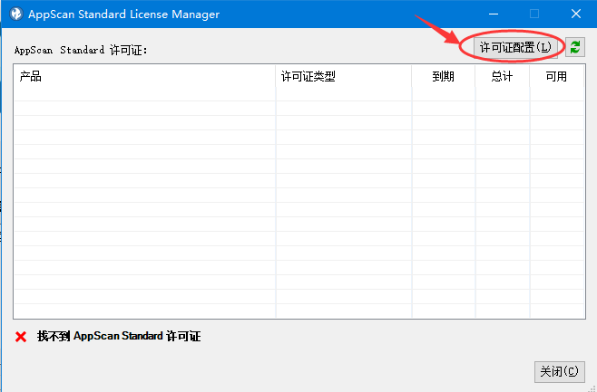The image size is (597, 392).
Task: Sort by 产品 column header
Action: coord(144,77)
